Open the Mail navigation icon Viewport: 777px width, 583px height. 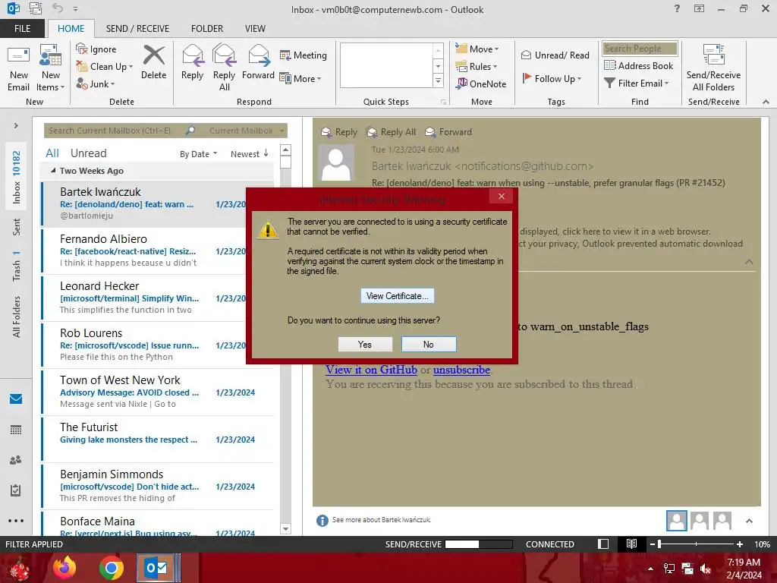[16, 399]
